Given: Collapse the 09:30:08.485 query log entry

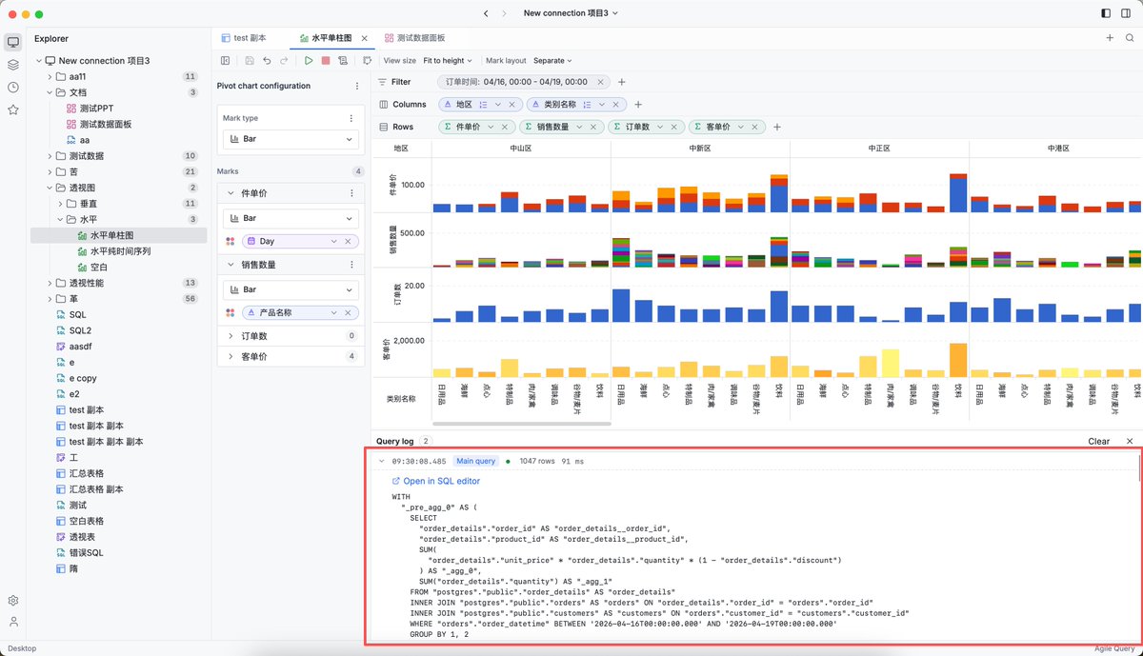Looking at the screenshot, I should (382, 461).
